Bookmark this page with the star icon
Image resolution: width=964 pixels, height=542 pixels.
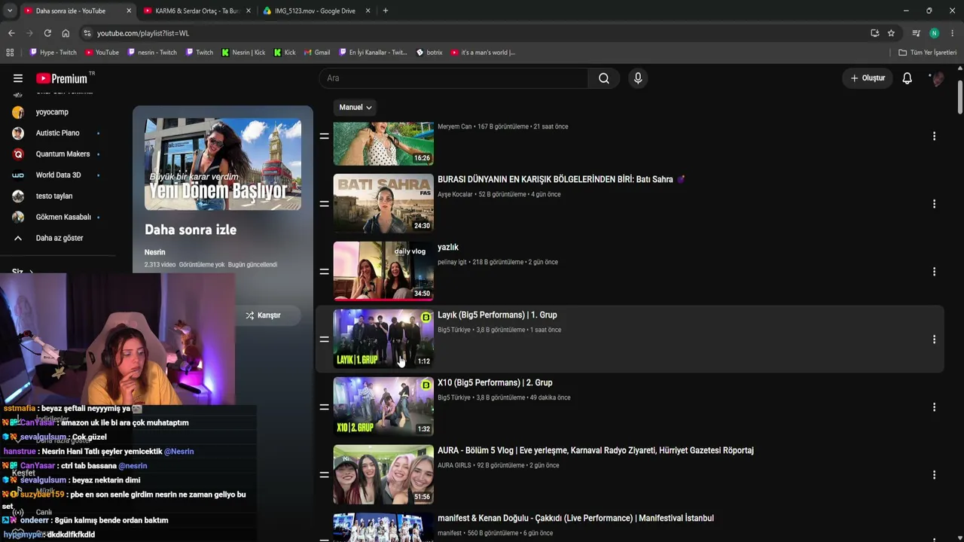891,33
